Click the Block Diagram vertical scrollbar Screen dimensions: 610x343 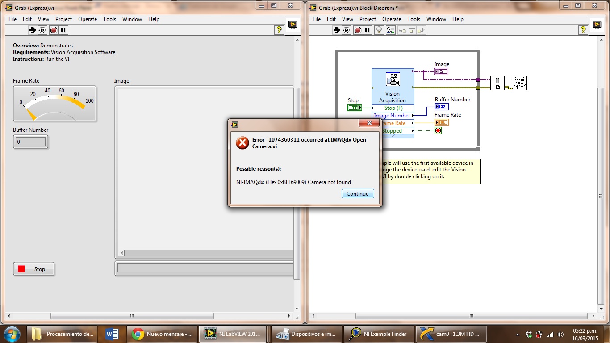coord(601,196)
